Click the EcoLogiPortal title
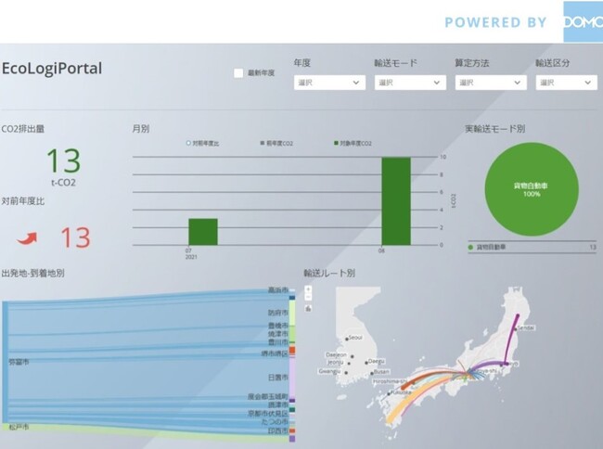This screenshot has width=603, height=449. [52, 69]
